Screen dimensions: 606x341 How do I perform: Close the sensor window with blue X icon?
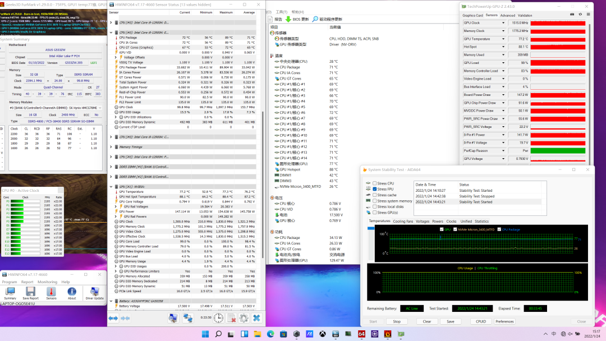[256, 318]
